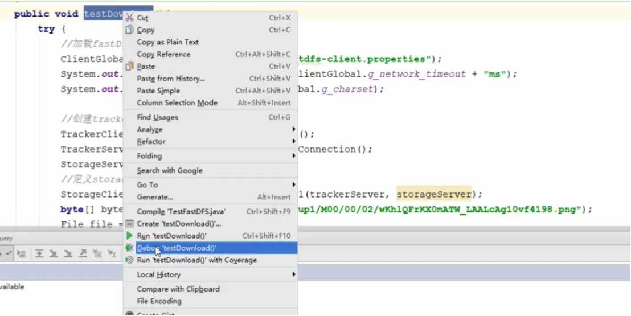Open Local History menu entry

click(211, 274)
